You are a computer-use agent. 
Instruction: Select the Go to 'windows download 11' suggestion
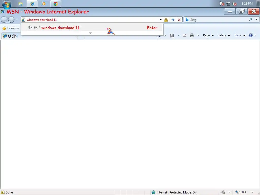pos(92,28)
